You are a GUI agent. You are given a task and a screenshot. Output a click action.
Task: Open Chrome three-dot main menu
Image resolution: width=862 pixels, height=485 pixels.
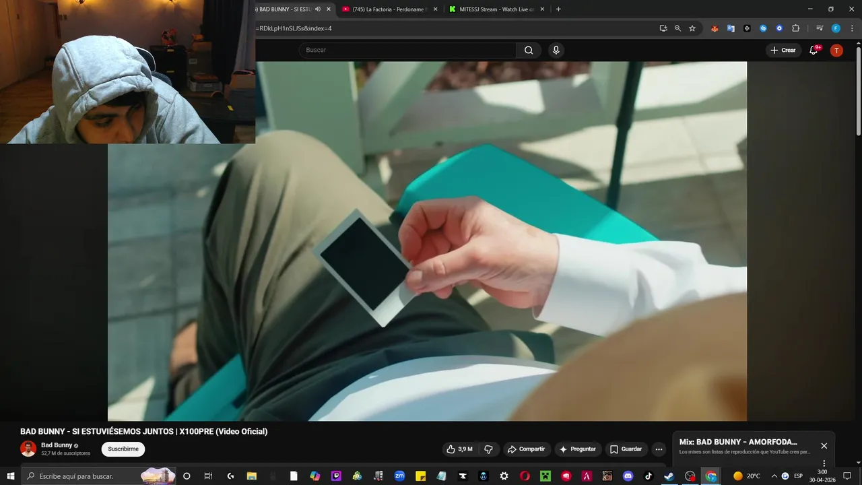(851, 28)
